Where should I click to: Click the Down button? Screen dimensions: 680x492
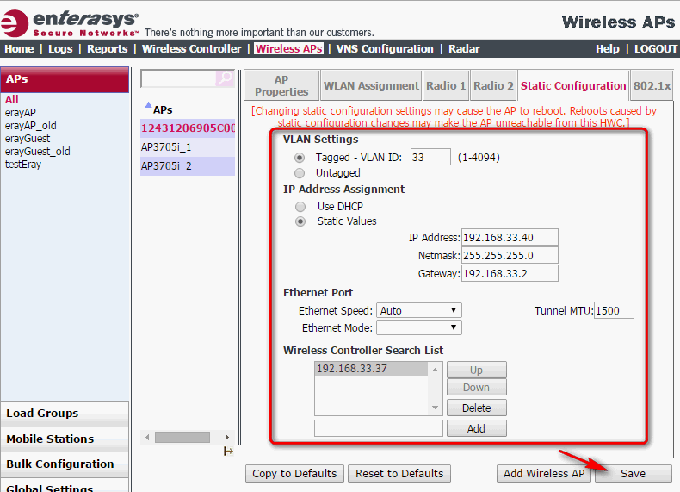[477, 388]
